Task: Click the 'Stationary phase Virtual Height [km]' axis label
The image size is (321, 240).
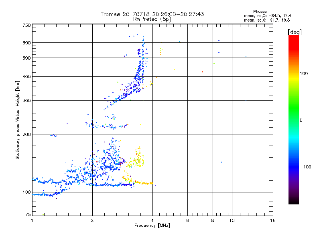Action: pyautogui.click(x=18, y=120)
